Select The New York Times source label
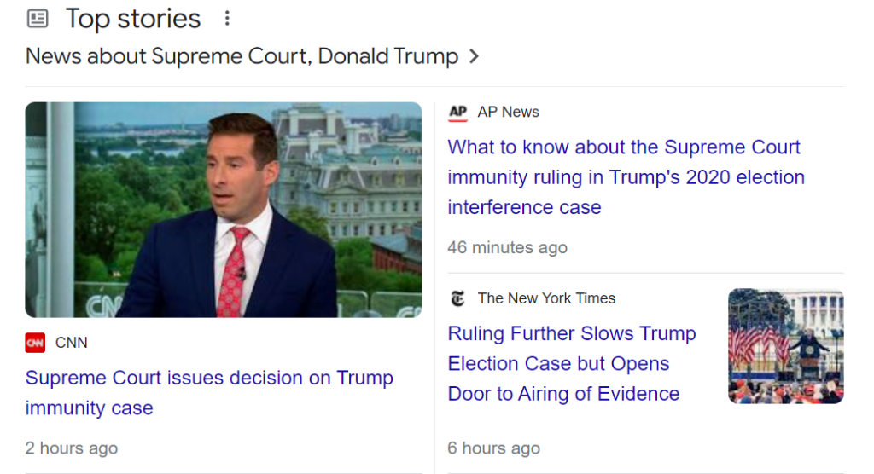Screen dimensions: 874x474 tap(546, 298)
